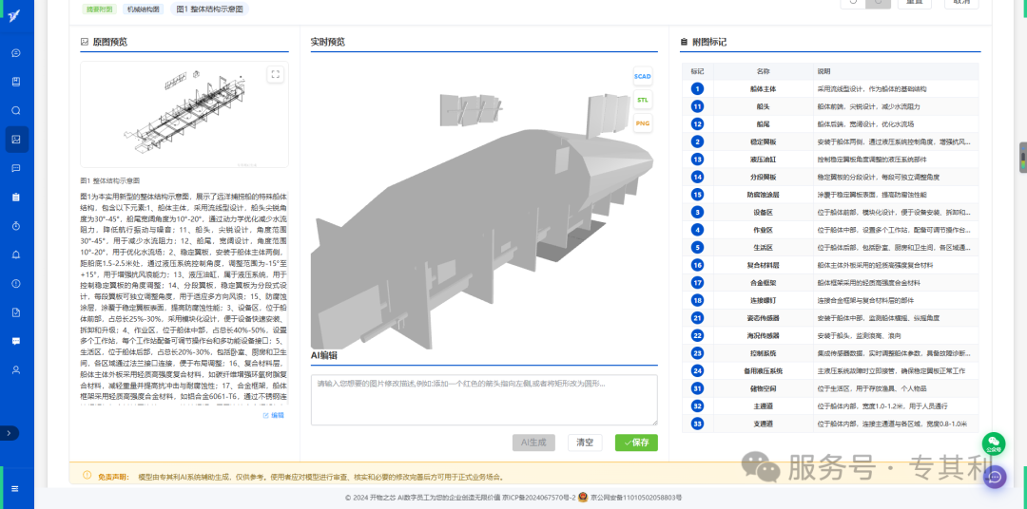1027x509 pixels.
Task: Click the 控制系统 name cell
Action: click(x=763, y=353)
